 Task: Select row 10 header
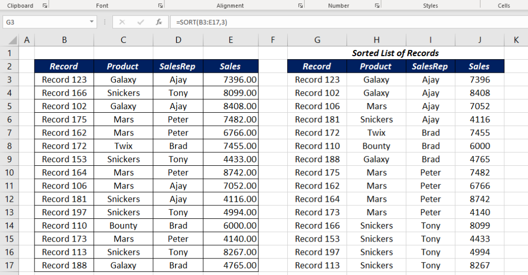click(9, 173)
